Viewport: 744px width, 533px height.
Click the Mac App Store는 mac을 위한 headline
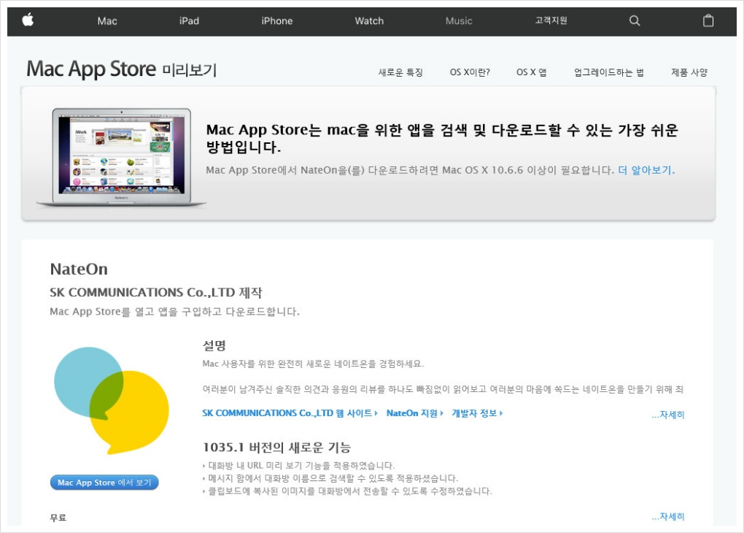pyautogui.click(x=442, y=138)
